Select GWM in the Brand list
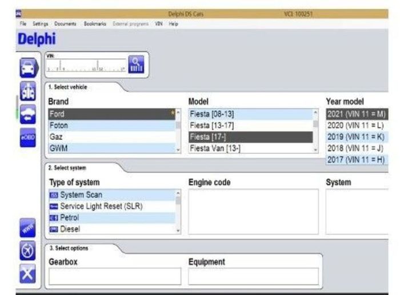Screen dimensions: 400x295 click(x=112, y=148)
